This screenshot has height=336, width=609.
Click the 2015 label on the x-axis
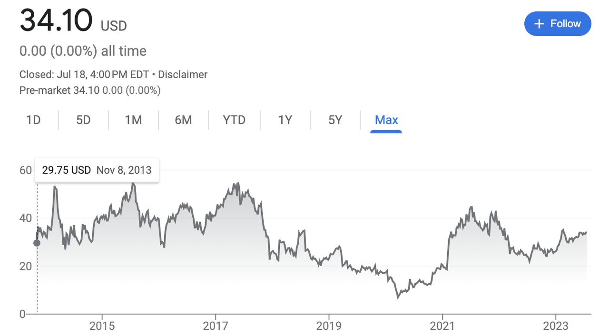102,326
